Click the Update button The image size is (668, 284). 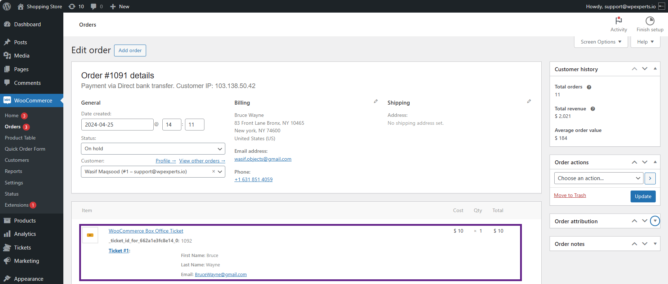pyautogui.click(x=643, y=196)
